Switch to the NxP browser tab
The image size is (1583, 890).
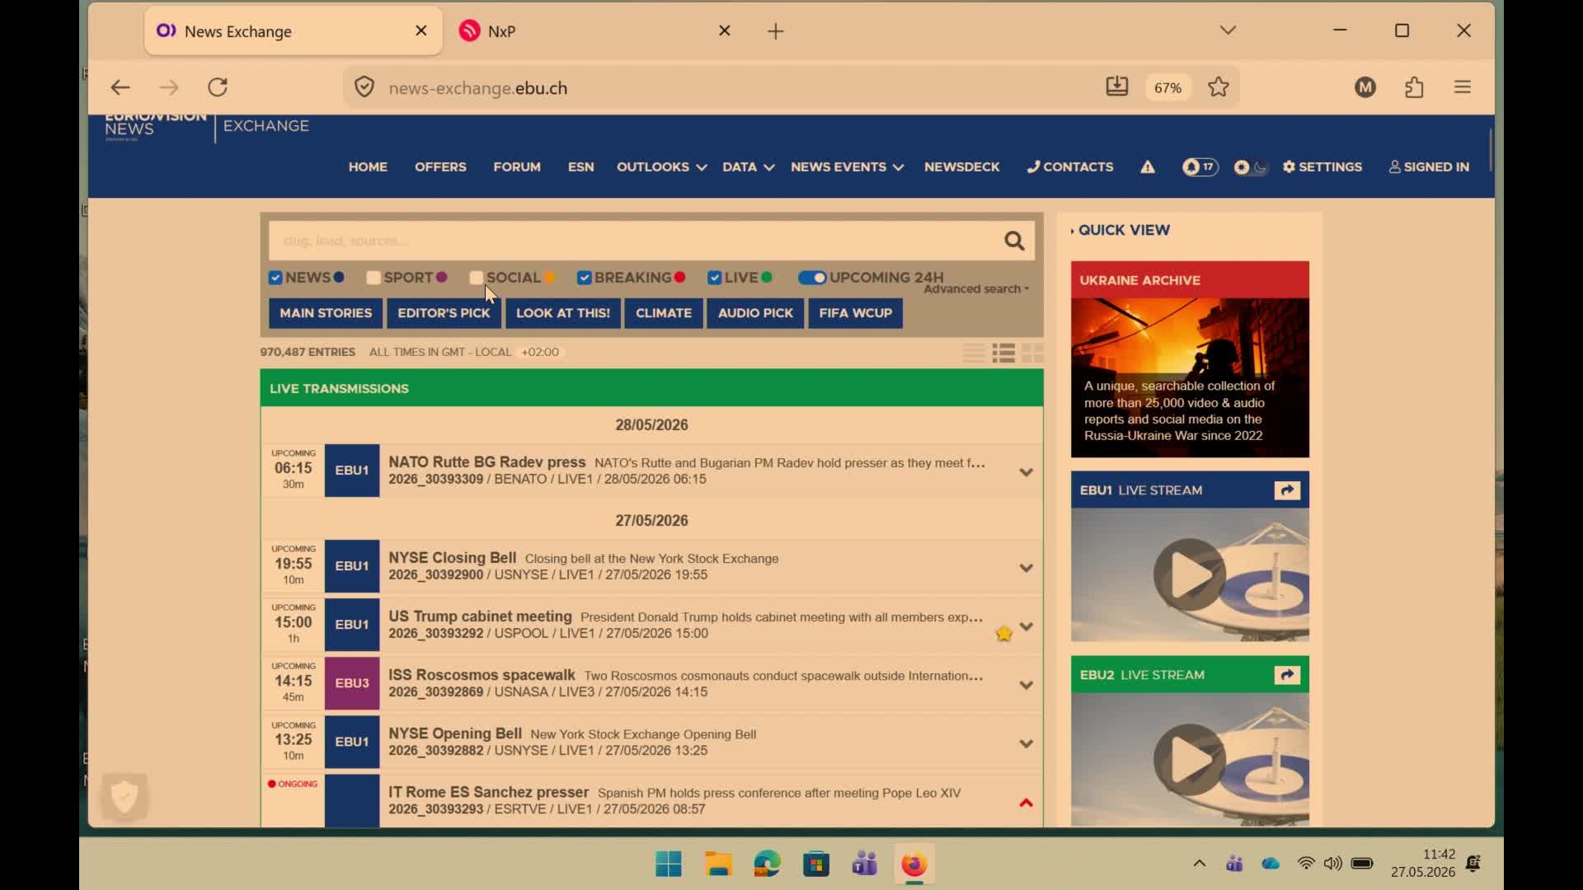coord(595,31)
